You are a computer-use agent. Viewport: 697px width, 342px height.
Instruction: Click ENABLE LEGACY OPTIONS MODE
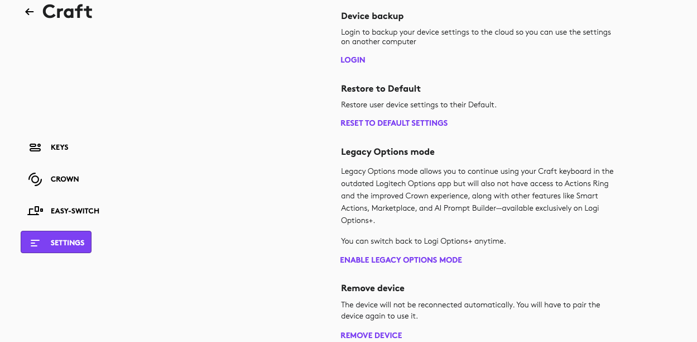401,260
